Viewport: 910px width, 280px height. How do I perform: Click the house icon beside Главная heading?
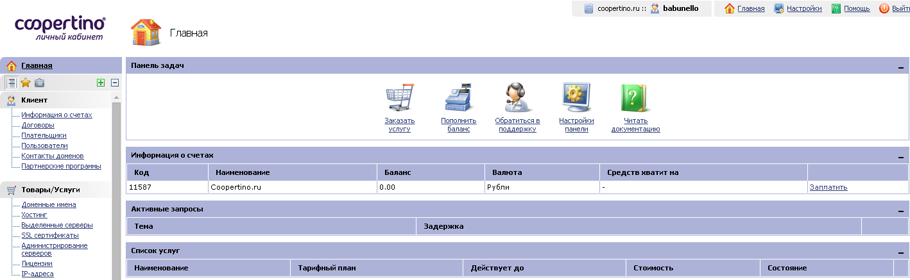point(146,33)
